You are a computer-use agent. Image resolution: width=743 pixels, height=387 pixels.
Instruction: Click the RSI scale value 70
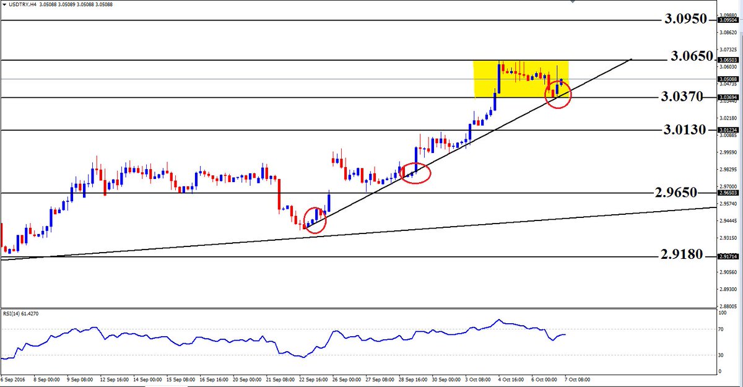tap(722, 330)
